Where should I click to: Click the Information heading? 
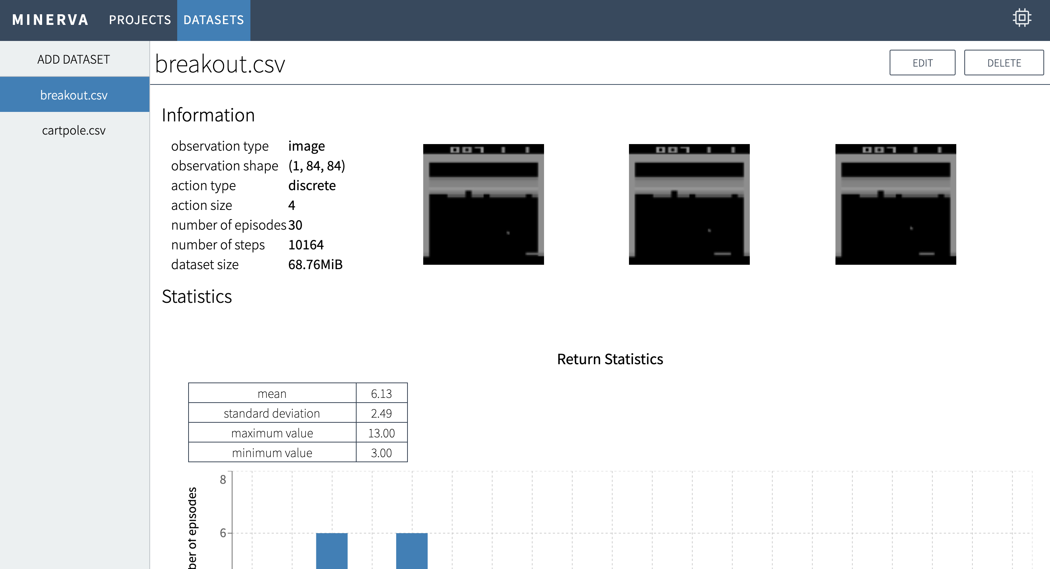pyautogui.click(x=208, y=115)
